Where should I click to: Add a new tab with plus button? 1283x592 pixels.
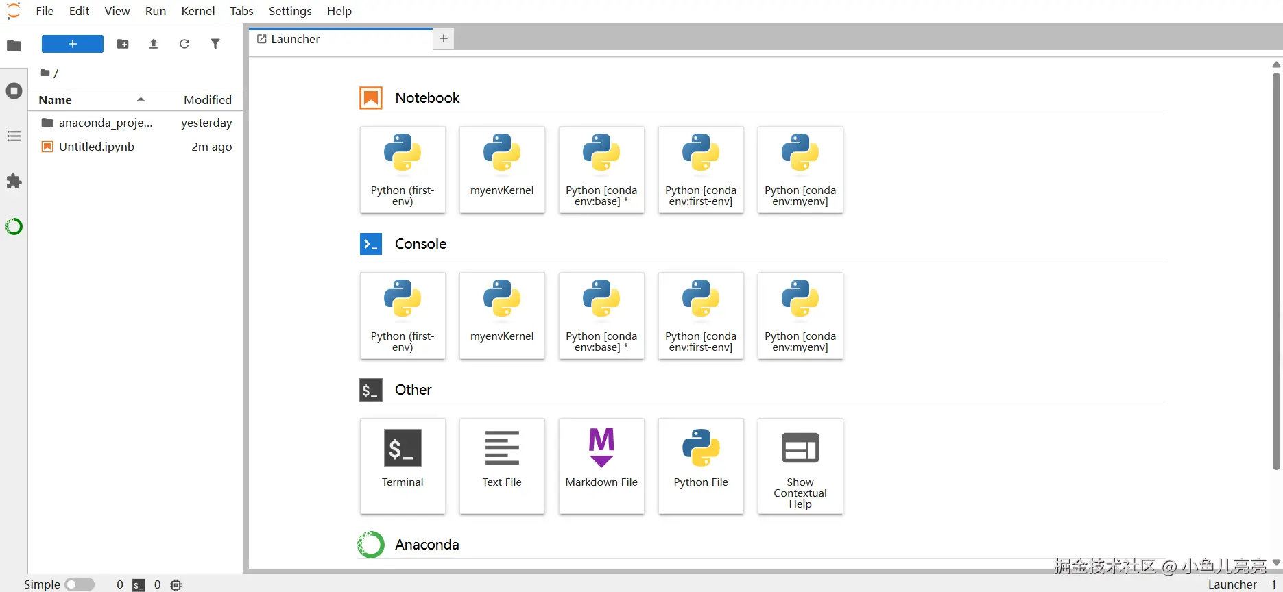click(x=444, y=39)
